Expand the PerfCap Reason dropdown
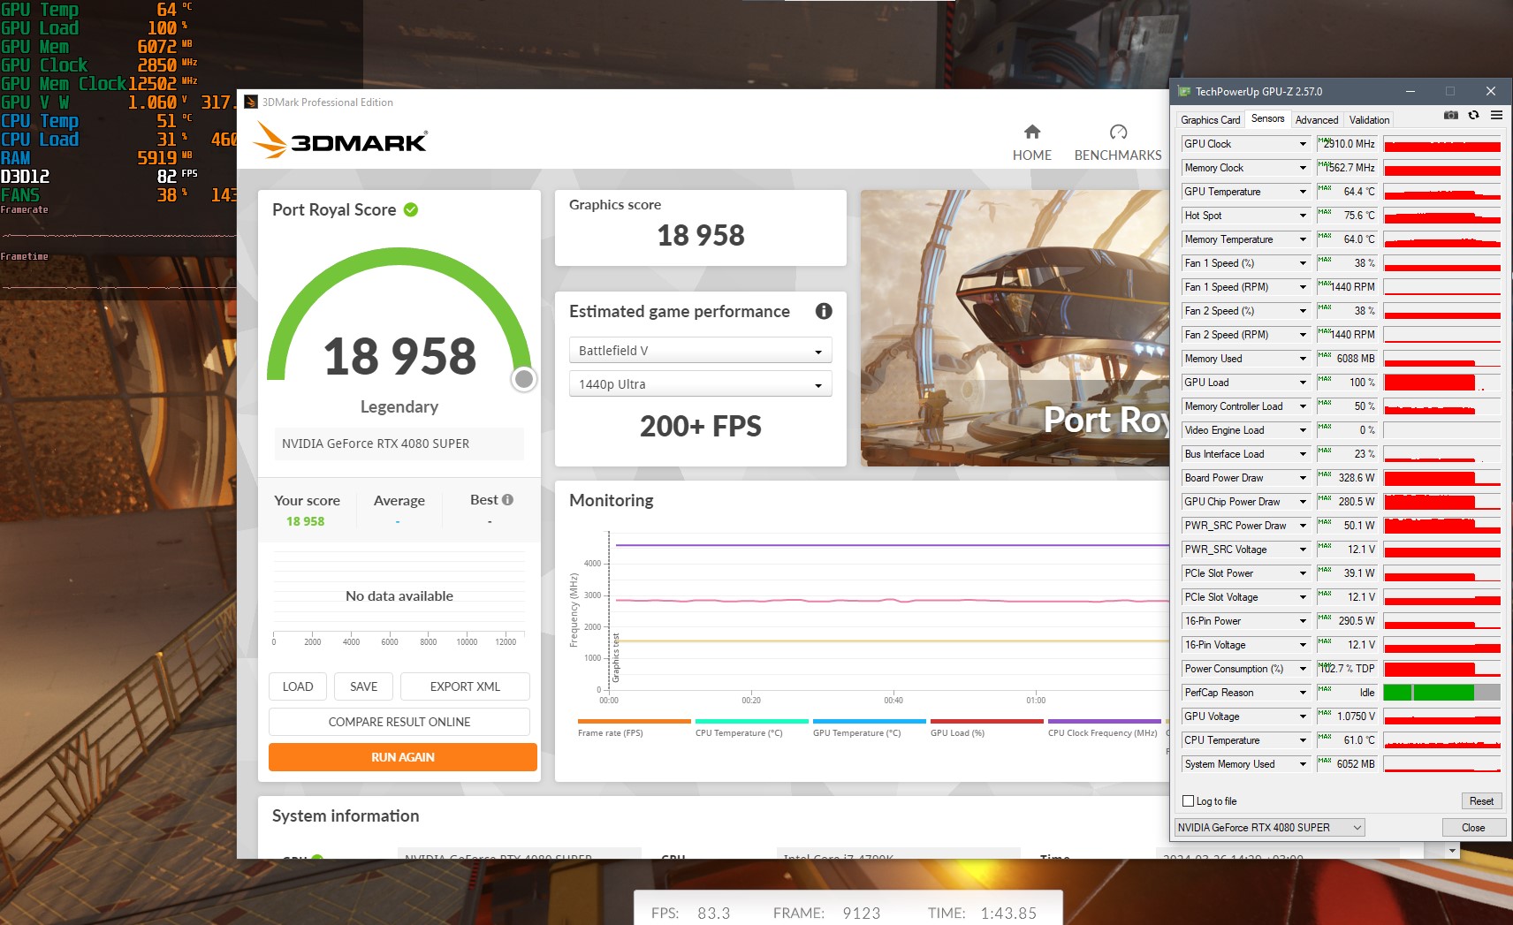1513x925 pixels. 1303,693
